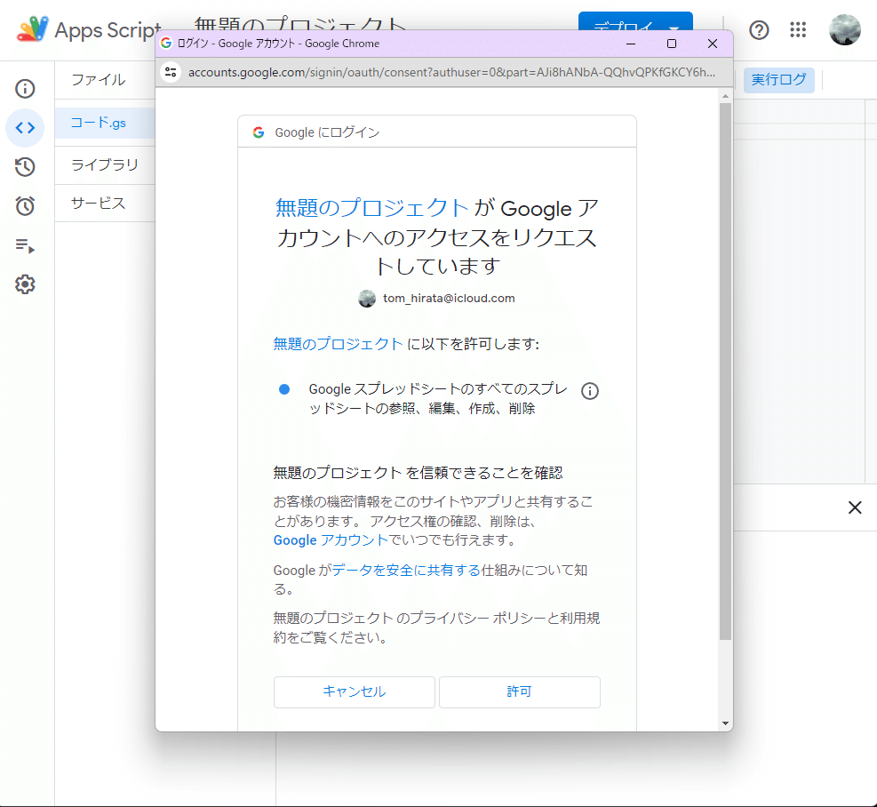877x807 pixels.
Task: Click the accounts.google.com URL in address bar
Action: (452, 72)
